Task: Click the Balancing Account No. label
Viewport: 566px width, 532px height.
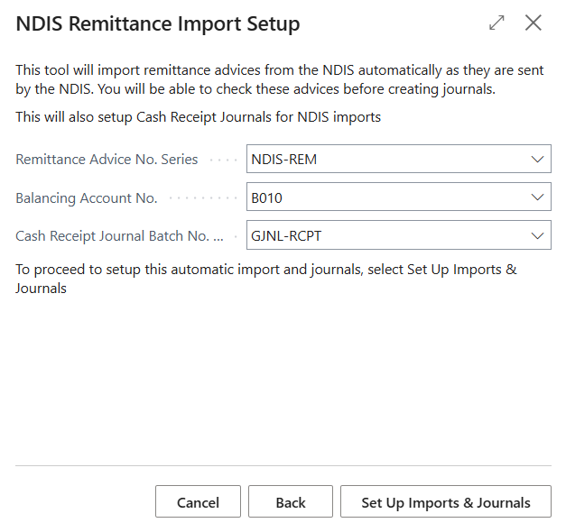Action: [87, 198]
